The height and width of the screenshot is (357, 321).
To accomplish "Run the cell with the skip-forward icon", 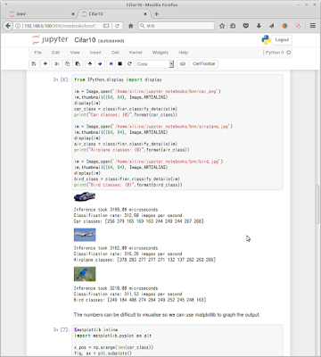I will [x=111, y=64].
